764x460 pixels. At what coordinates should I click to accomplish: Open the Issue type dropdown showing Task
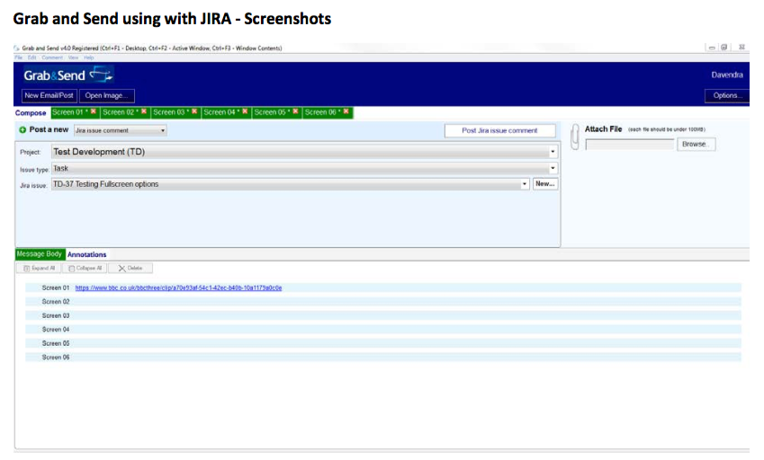[x=304, y=168]
